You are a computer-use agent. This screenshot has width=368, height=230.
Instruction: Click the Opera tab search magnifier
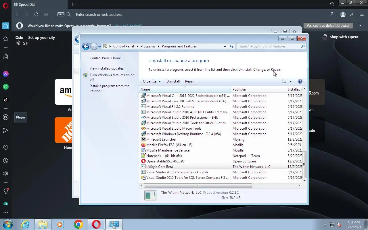[332, 4]
